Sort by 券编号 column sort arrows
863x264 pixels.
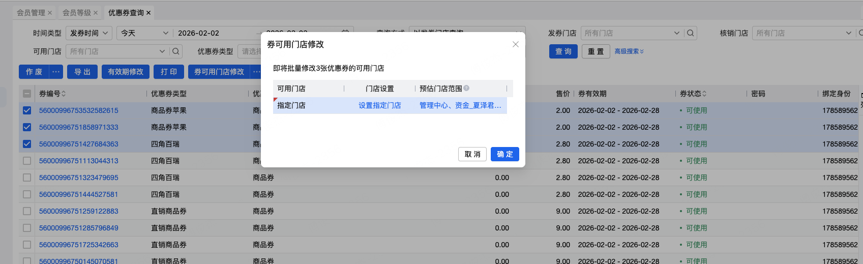pos(64,94)
